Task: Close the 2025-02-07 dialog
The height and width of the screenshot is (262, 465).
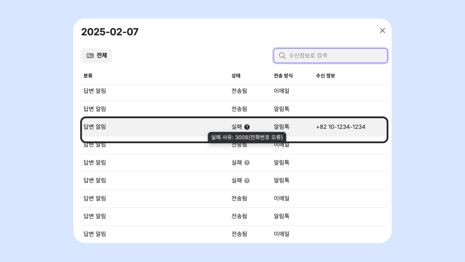Action: point(382,31)
